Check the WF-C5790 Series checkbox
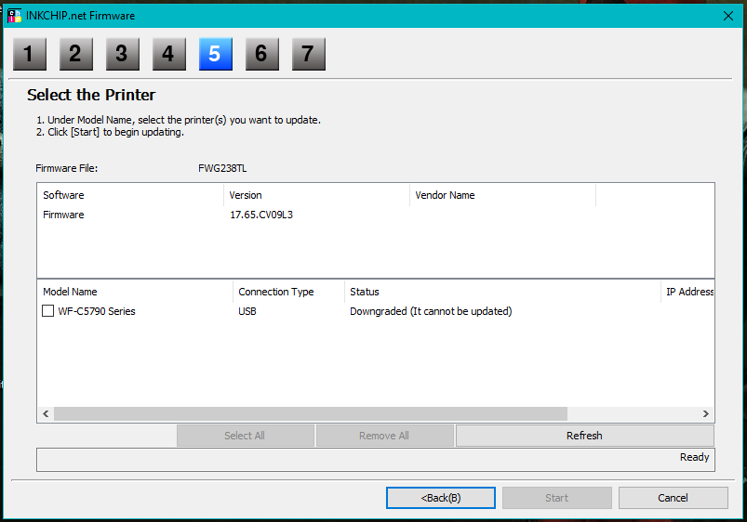 coord(48,311)
